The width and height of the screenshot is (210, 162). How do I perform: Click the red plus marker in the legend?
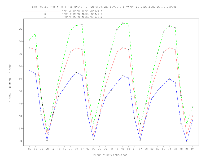tap(45, 11)
